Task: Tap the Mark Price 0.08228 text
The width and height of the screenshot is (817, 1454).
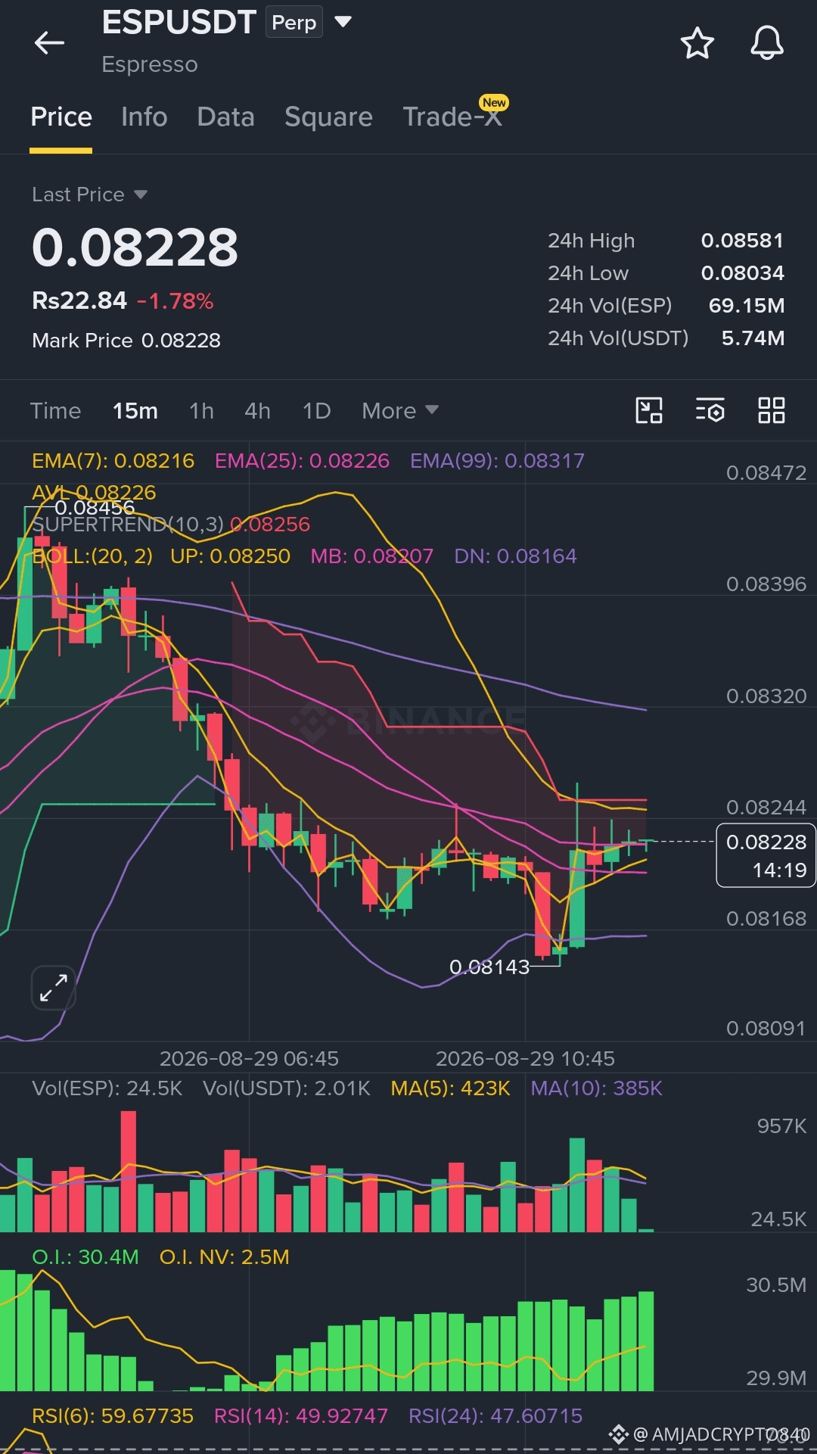Action: click(126, 341)
